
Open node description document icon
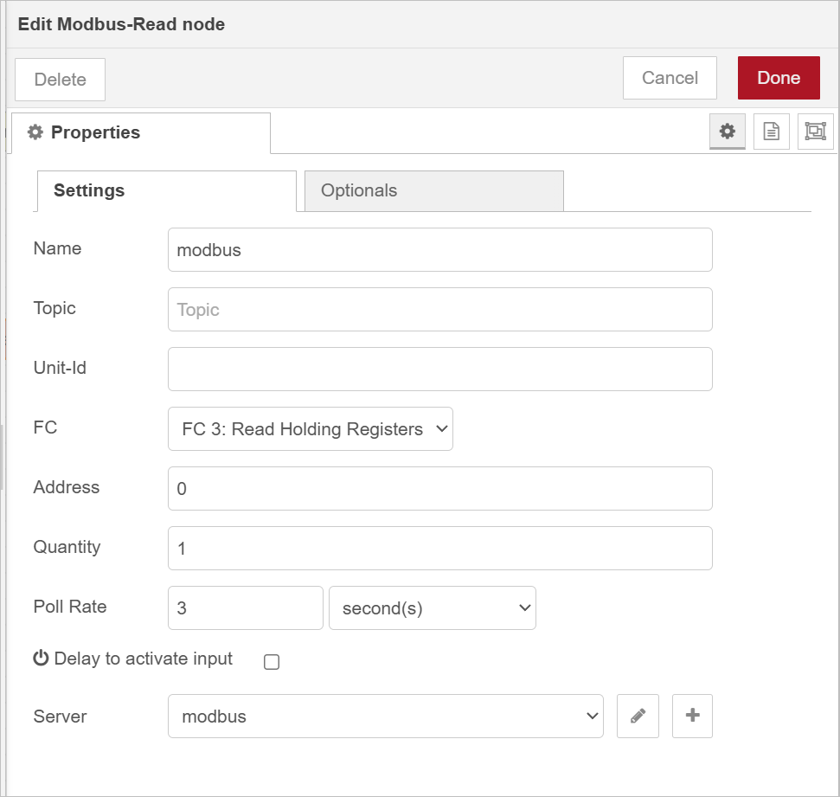[x=771, y=132]
